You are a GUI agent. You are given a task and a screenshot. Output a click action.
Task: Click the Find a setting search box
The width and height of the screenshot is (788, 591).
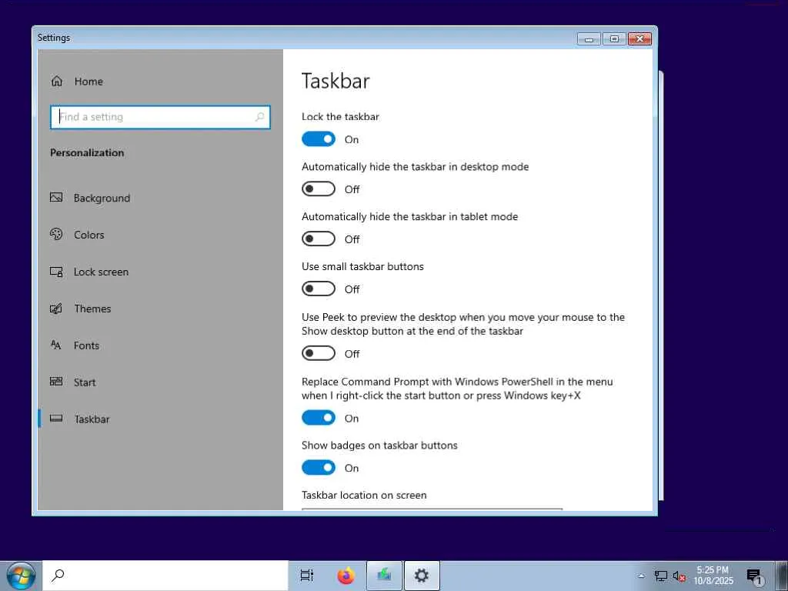pyautogui.click(x=160, y=117)
